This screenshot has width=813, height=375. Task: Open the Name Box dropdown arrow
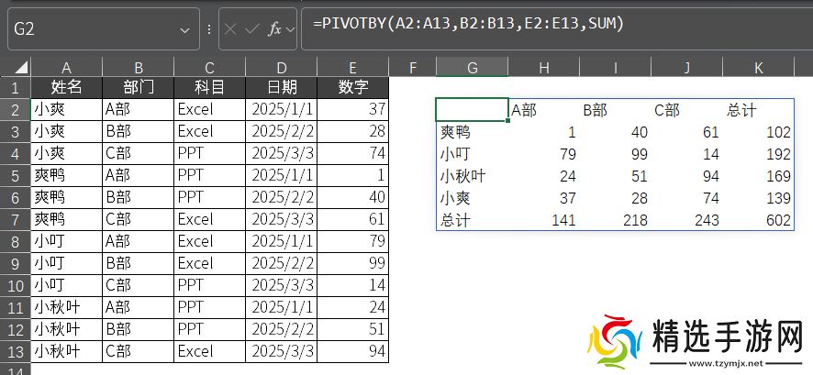point(186,29)
